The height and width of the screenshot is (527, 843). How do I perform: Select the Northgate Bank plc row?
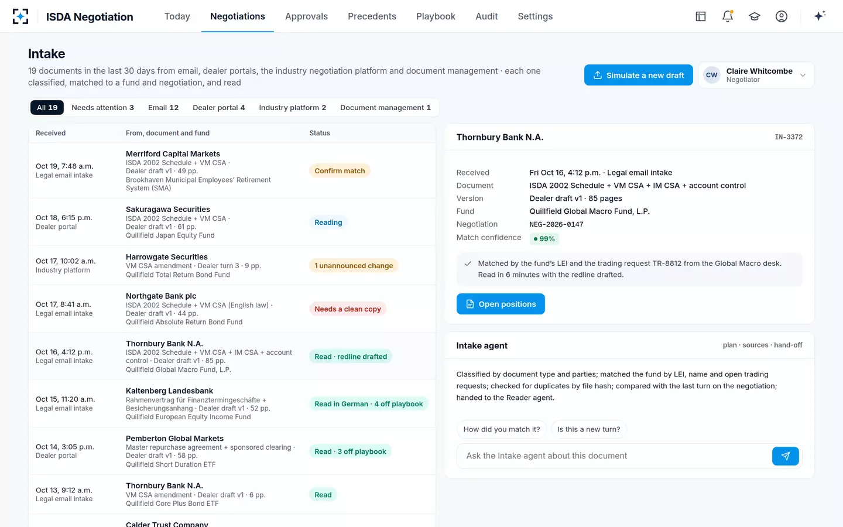[x=232, y=309]
